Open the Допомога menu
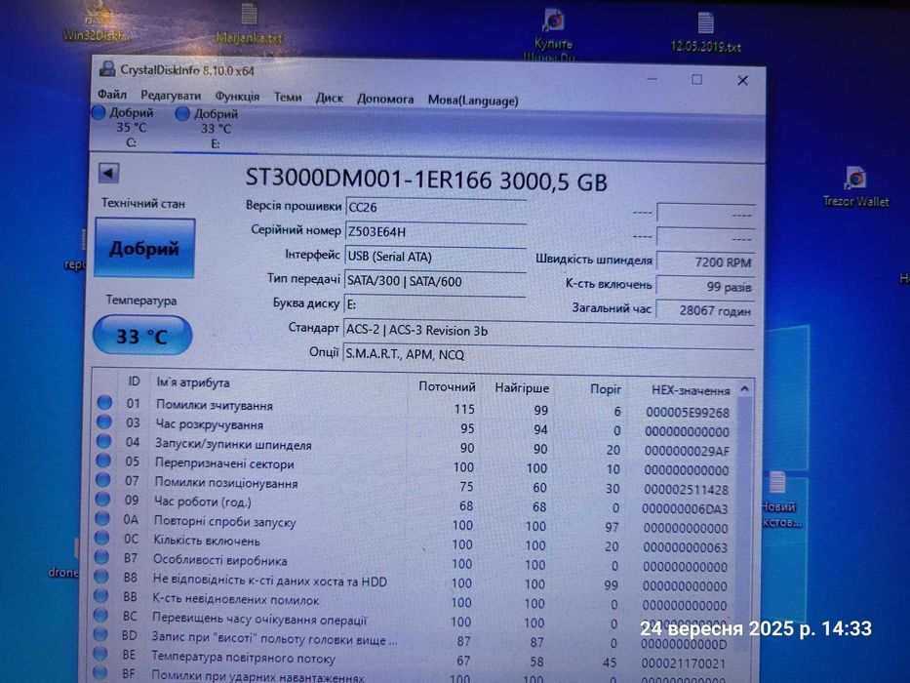This screenshot has width=910, height=683. click(385, 100)
